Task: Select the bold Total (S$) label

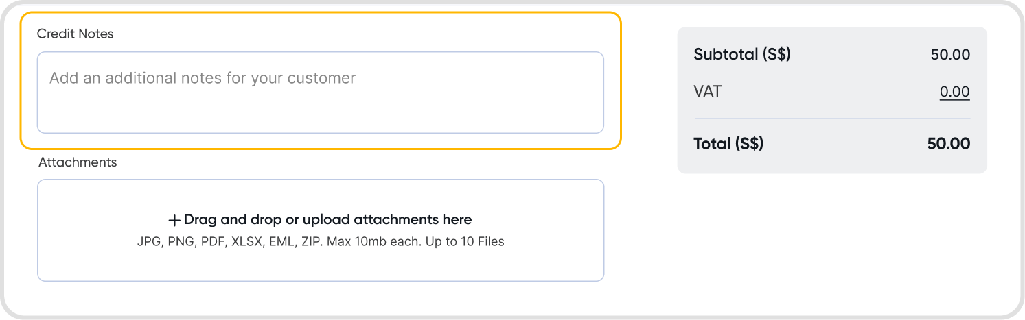Action: (x=728, y=144)
